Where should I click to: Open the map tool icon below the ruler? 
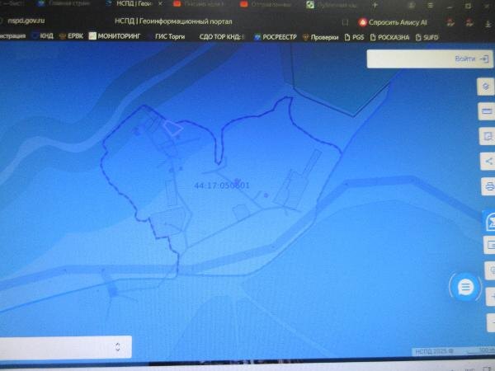click(x=488, y=136)
